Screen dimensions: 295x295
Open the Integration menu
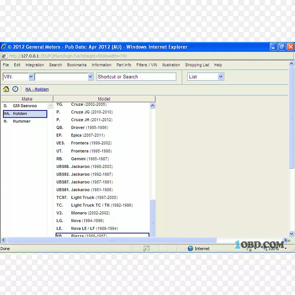point(34,65)
